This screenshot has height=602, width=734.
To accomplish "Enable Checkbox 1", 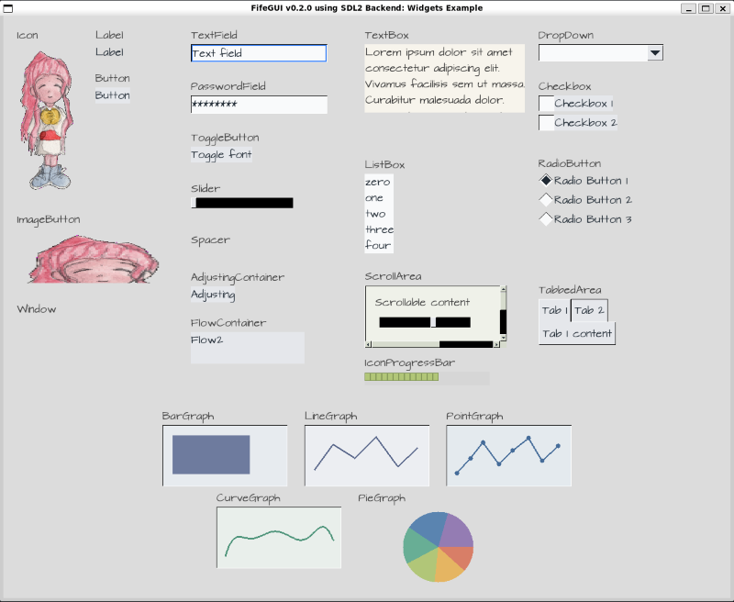I will pyautogui.click(x=547, y=103).
